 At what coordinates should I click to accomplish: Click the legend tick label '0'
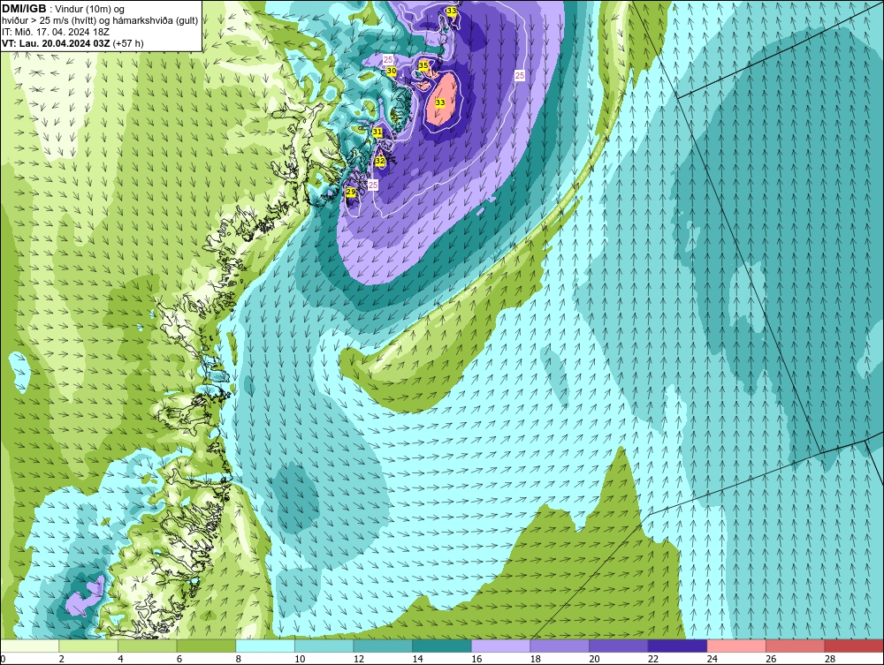pos(4,659)
